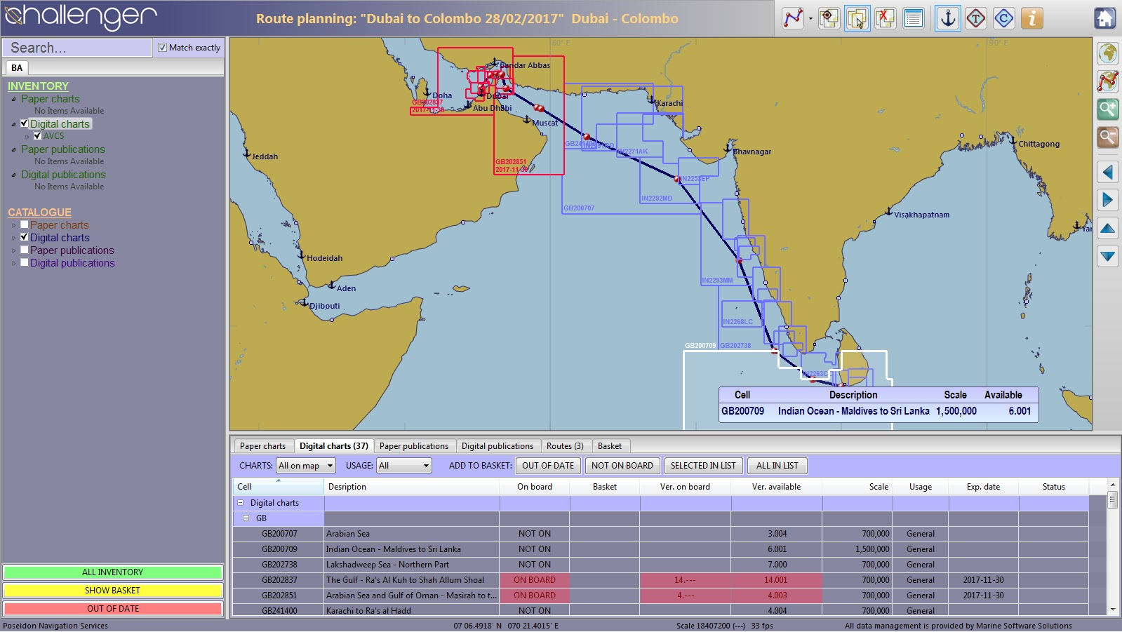
Task: Click the Aden anchor port marker
Action: 332,285
